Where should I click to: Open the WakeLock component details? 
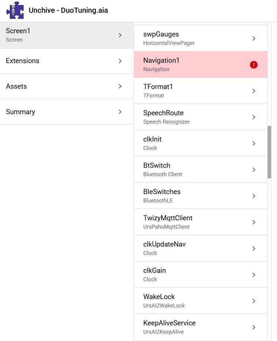[x=159, y=301]
